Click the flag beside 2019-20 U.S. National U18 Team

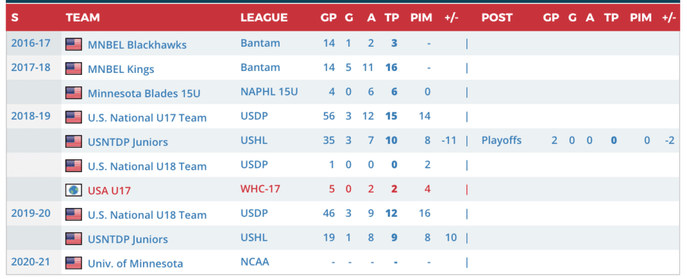click(x=73, y=215)
